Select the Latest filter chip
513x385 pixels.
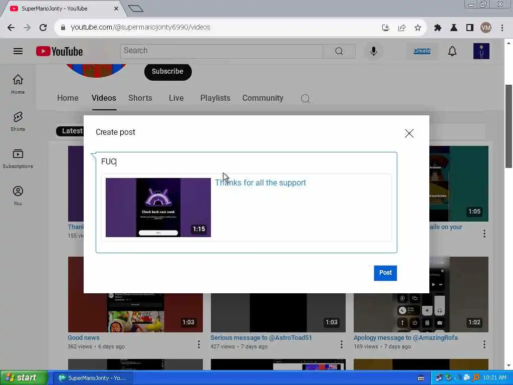[x=70, y=131]
